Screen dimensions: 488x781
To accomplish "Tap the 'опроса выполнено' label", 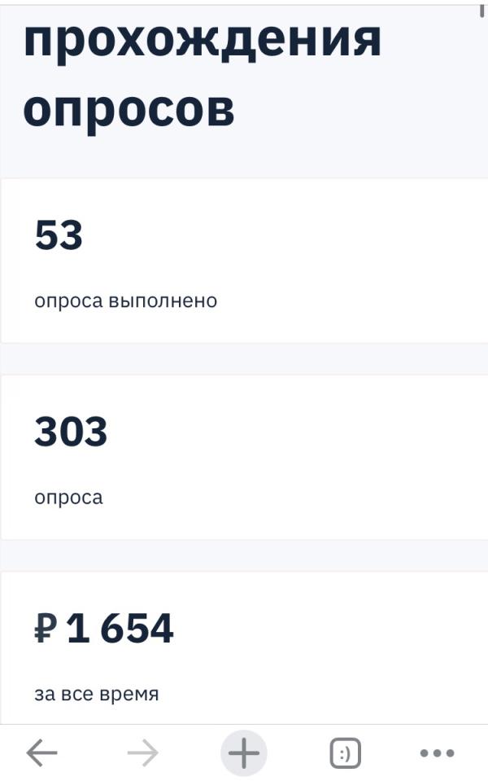I will 126,301.
